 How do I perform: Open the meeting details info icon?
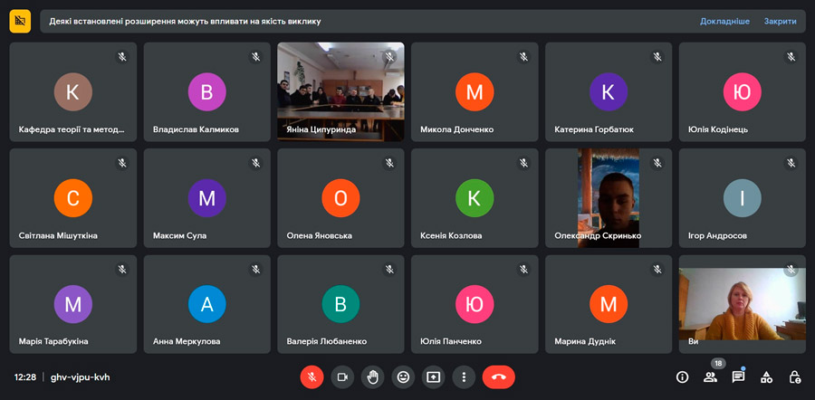click(683, 376)
